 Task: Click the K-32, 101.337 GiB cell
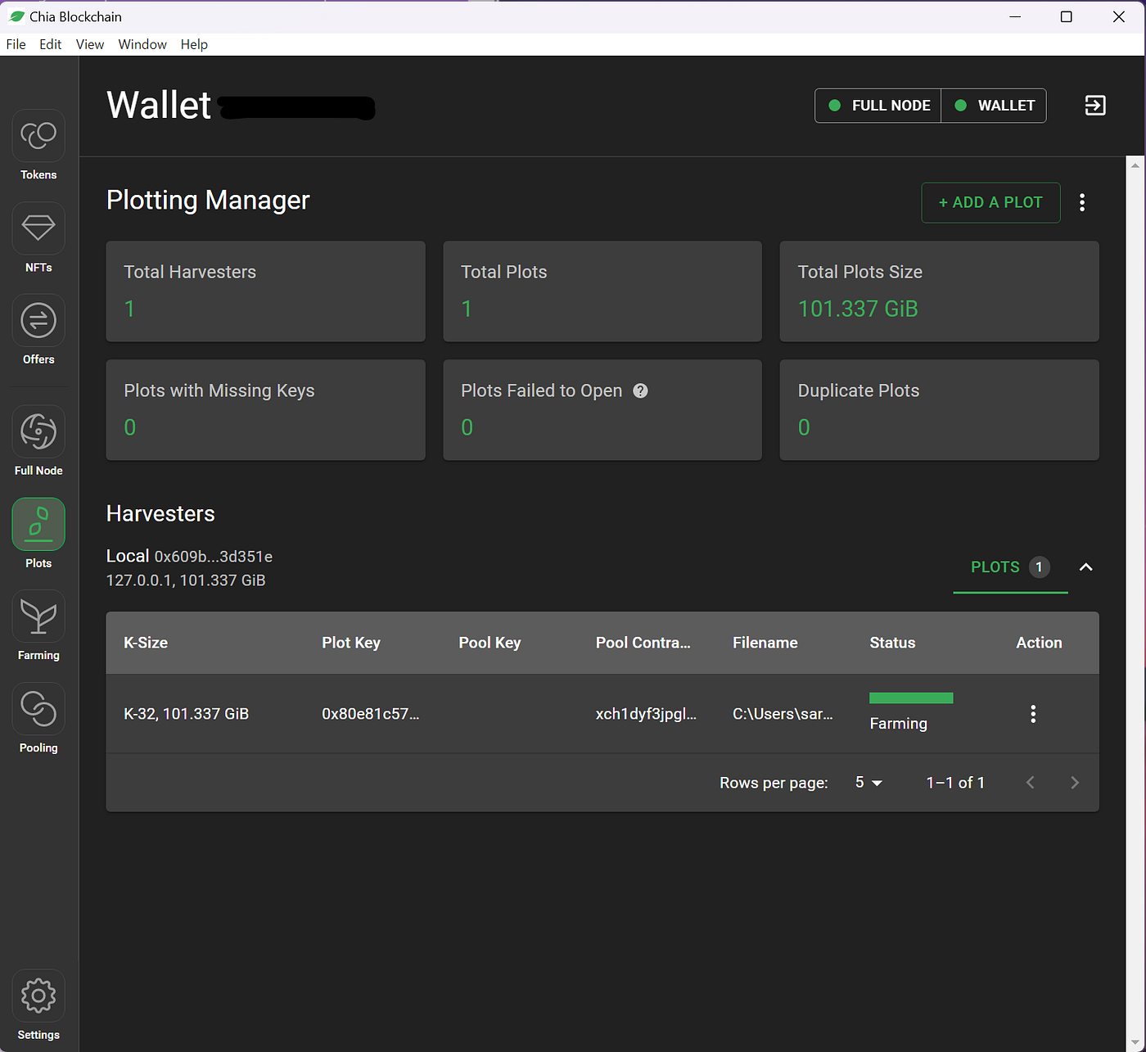(187, 714)
